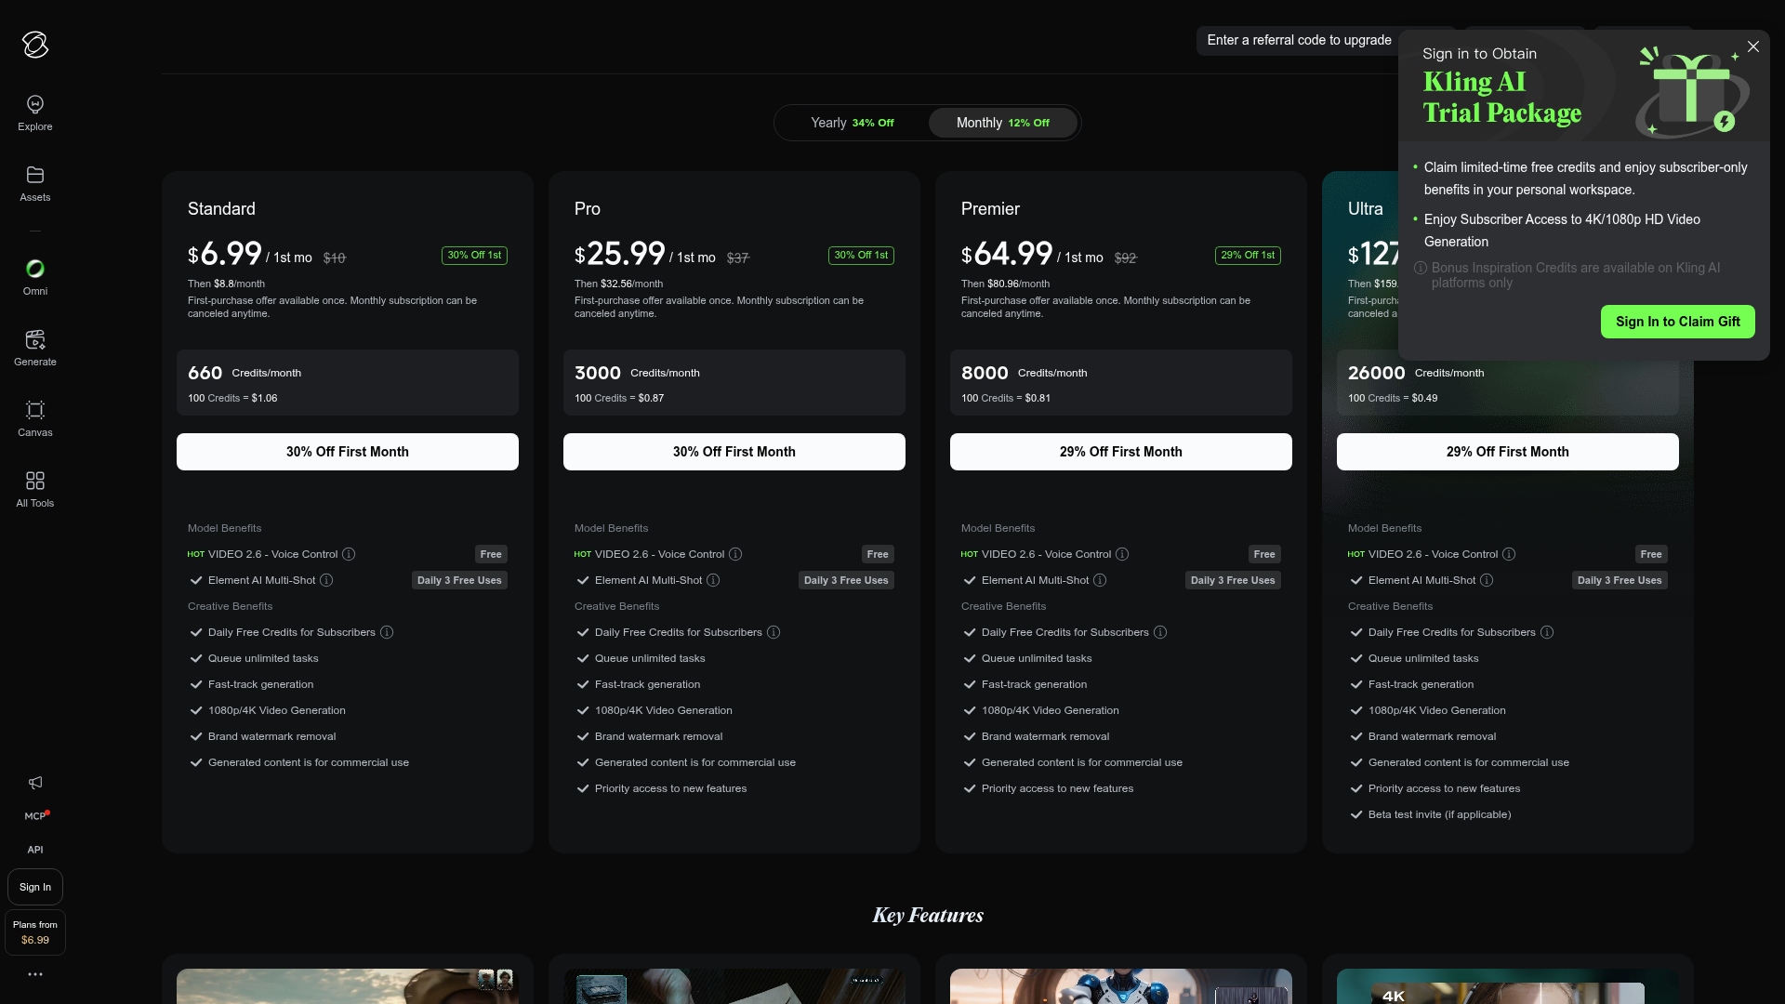The image size is (1785, 1004).
Task: Click Standard 660 Credits/month box
Action: [x=348, y=383]
